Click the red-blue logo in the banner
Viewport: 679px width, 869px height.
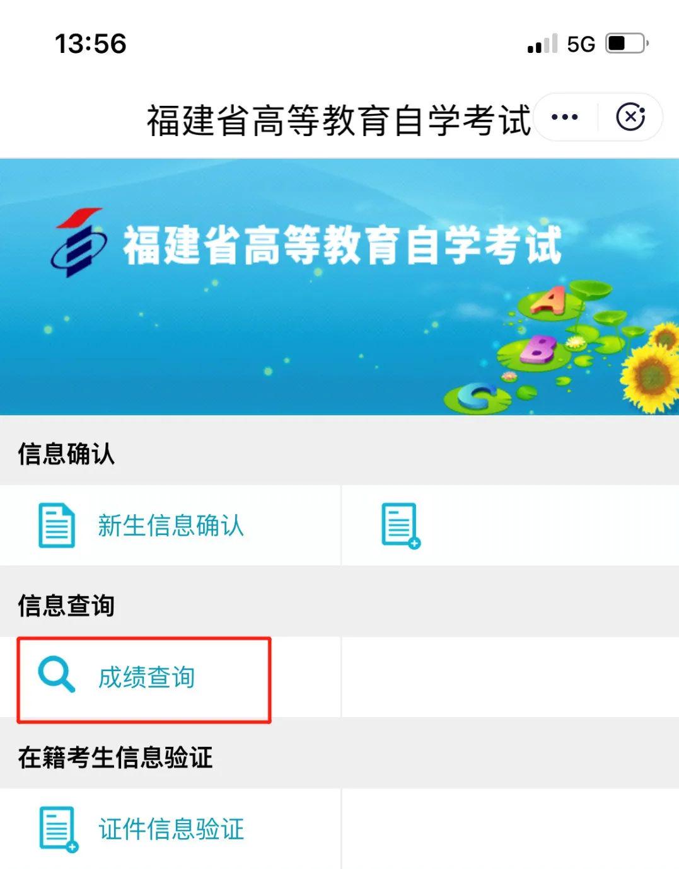[x=78, y=243]
